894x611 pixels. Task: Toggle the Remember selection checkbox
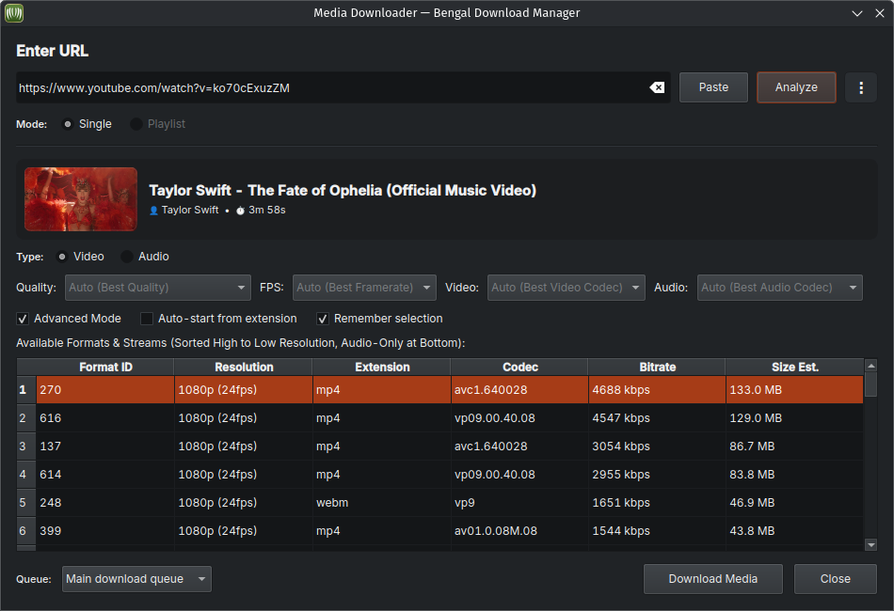[x=323, y=319]
